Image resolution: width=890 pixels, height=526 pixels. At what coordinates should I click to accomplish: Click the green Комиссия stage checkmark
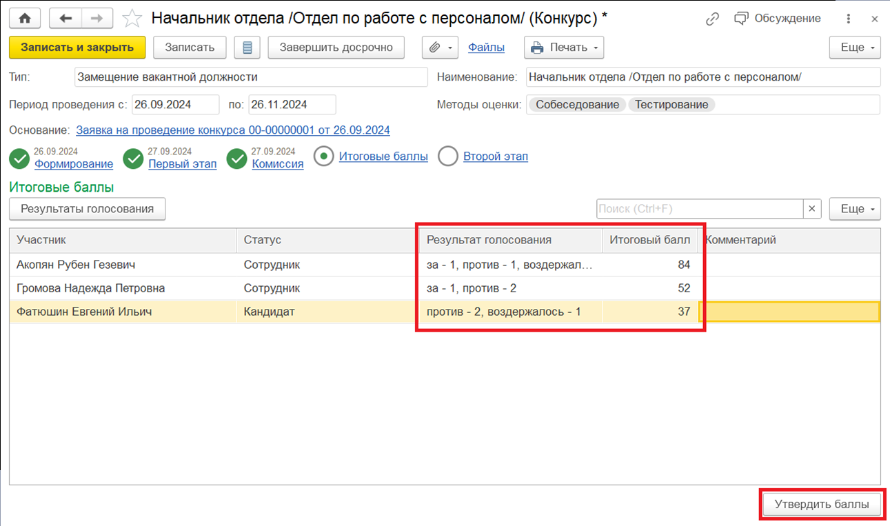pos(237,159)
